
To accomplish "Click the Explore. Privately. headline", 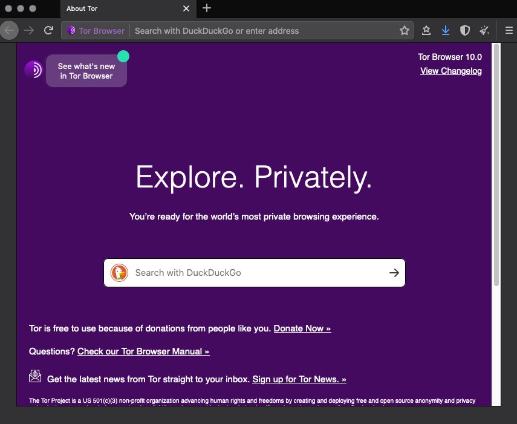I will click(x=254, y=177).
